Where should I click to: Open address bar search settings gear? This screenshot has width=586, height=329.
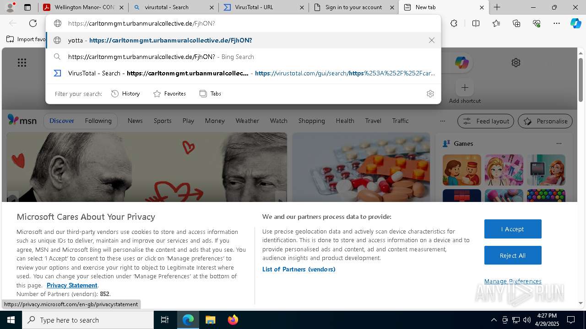430,94
